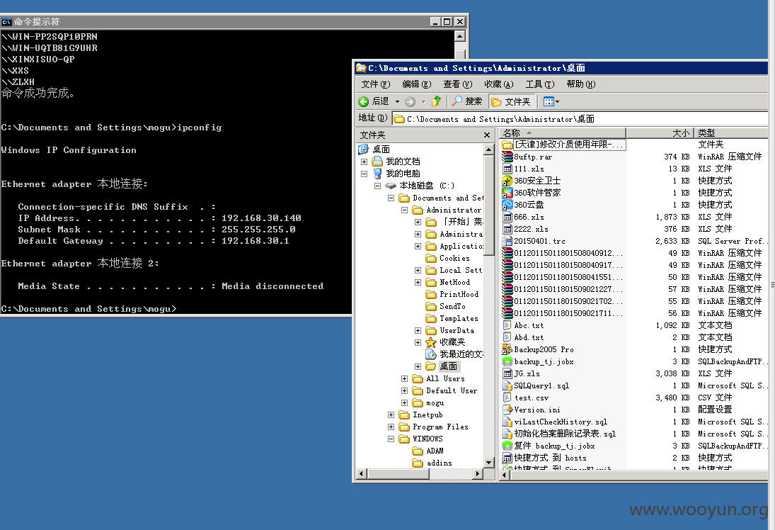
Task: Click the 搜索 search toolbar button
Action: [467, 101]
